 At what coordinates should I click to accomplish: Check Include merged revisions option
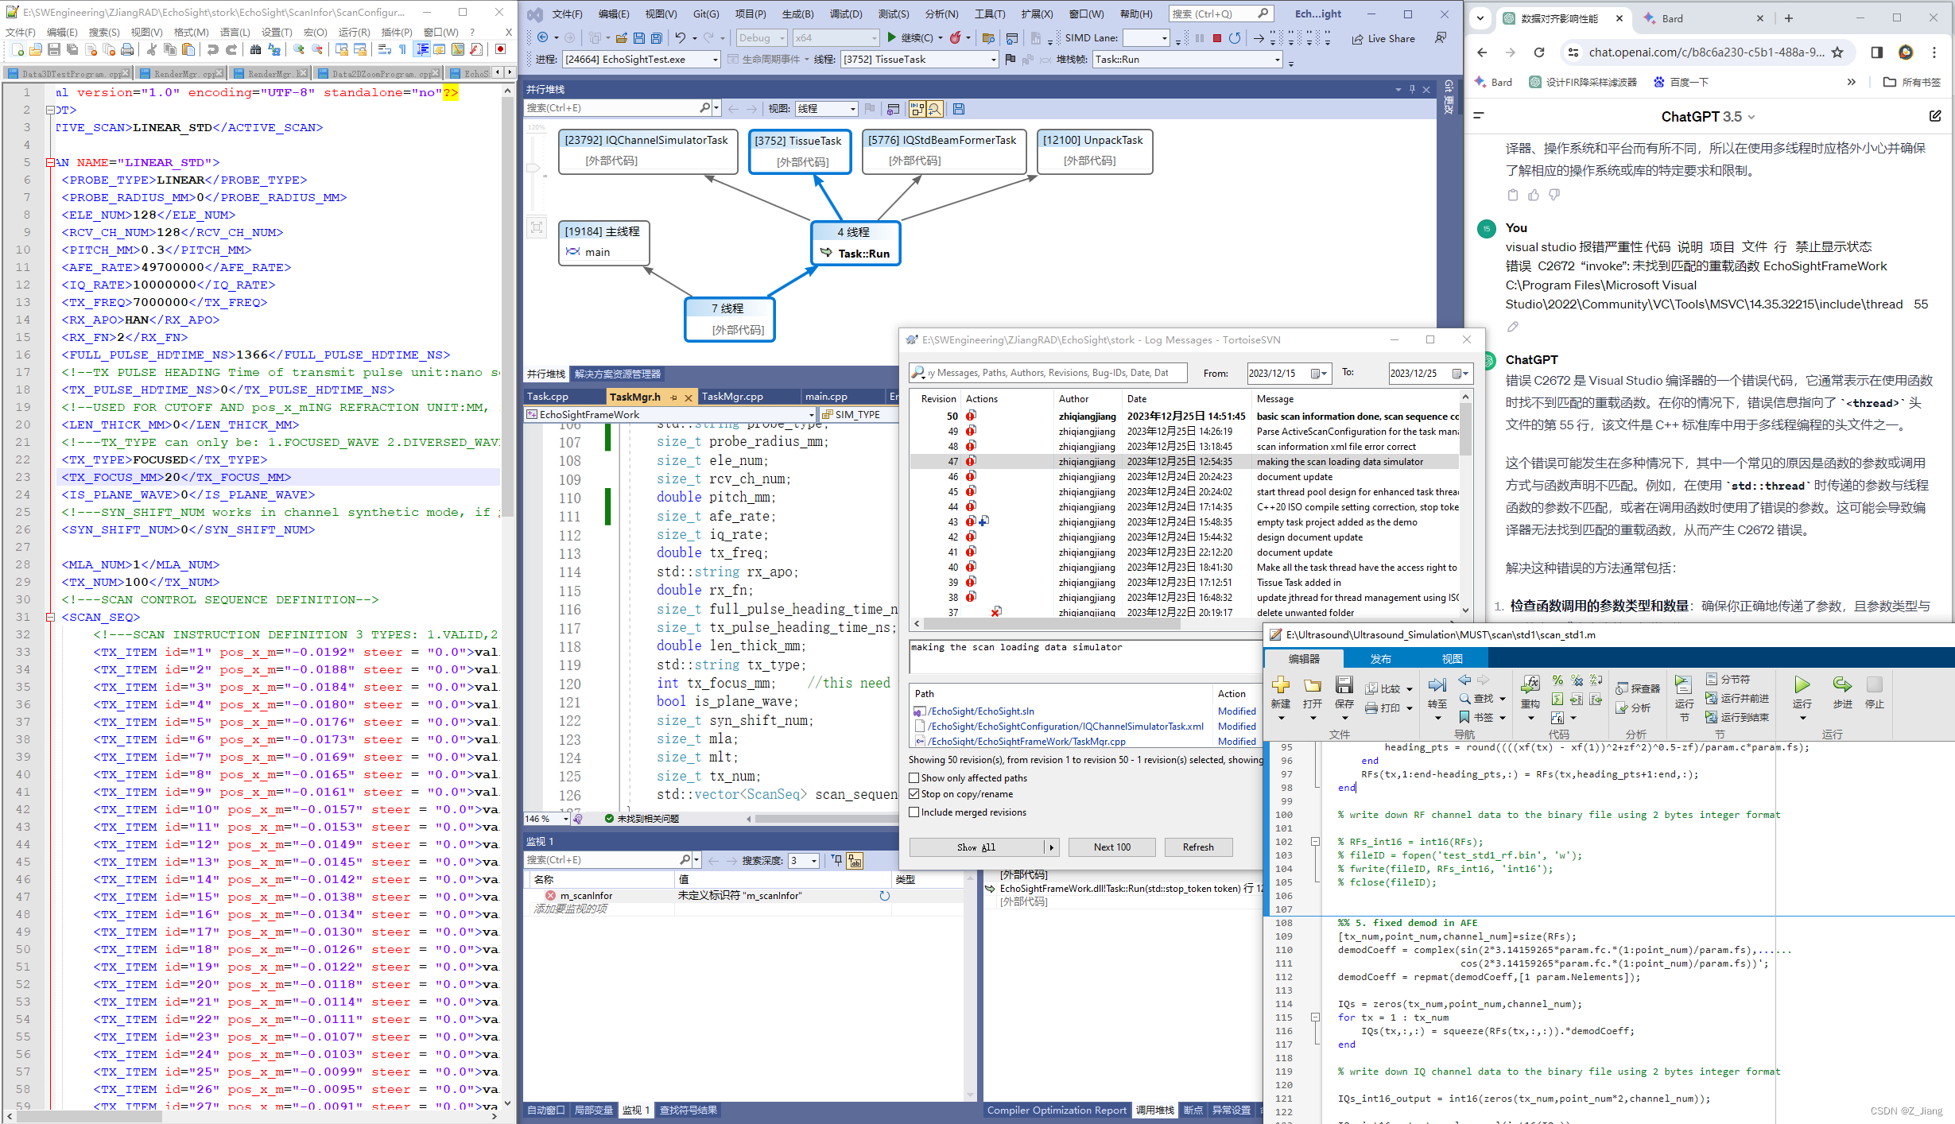tap(914, 812)
